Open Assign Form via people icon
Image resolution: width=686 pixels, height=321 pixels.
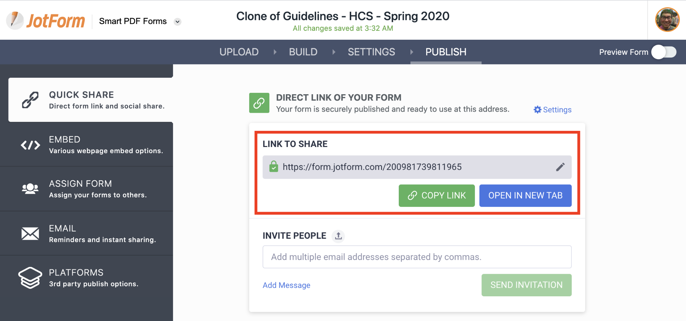(x=30, y=189)
